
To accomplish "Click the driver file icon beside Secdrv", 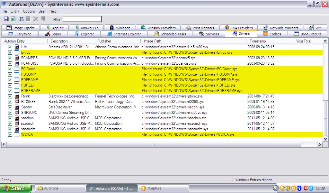I will [x=17, y=107].
